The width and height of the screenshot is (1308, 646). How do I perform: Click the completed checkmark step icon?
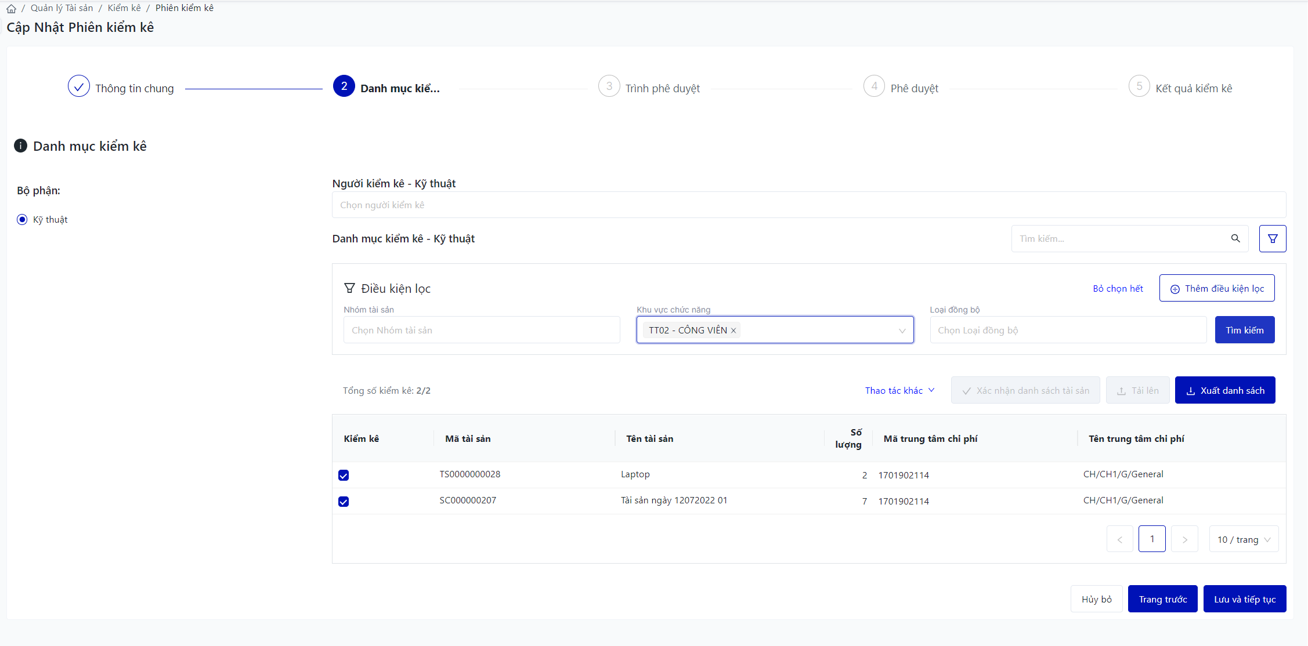click(78, 86)
